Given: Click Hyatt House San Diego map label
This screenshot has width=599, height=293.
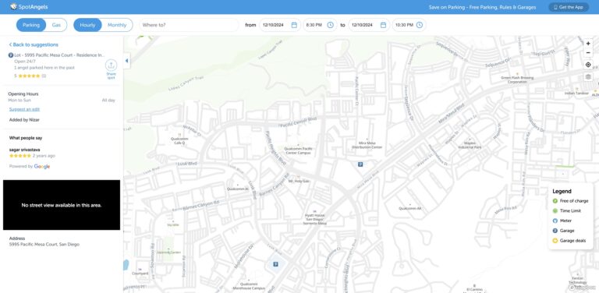Looking at the screenshot, I should [x=315, y=220].
